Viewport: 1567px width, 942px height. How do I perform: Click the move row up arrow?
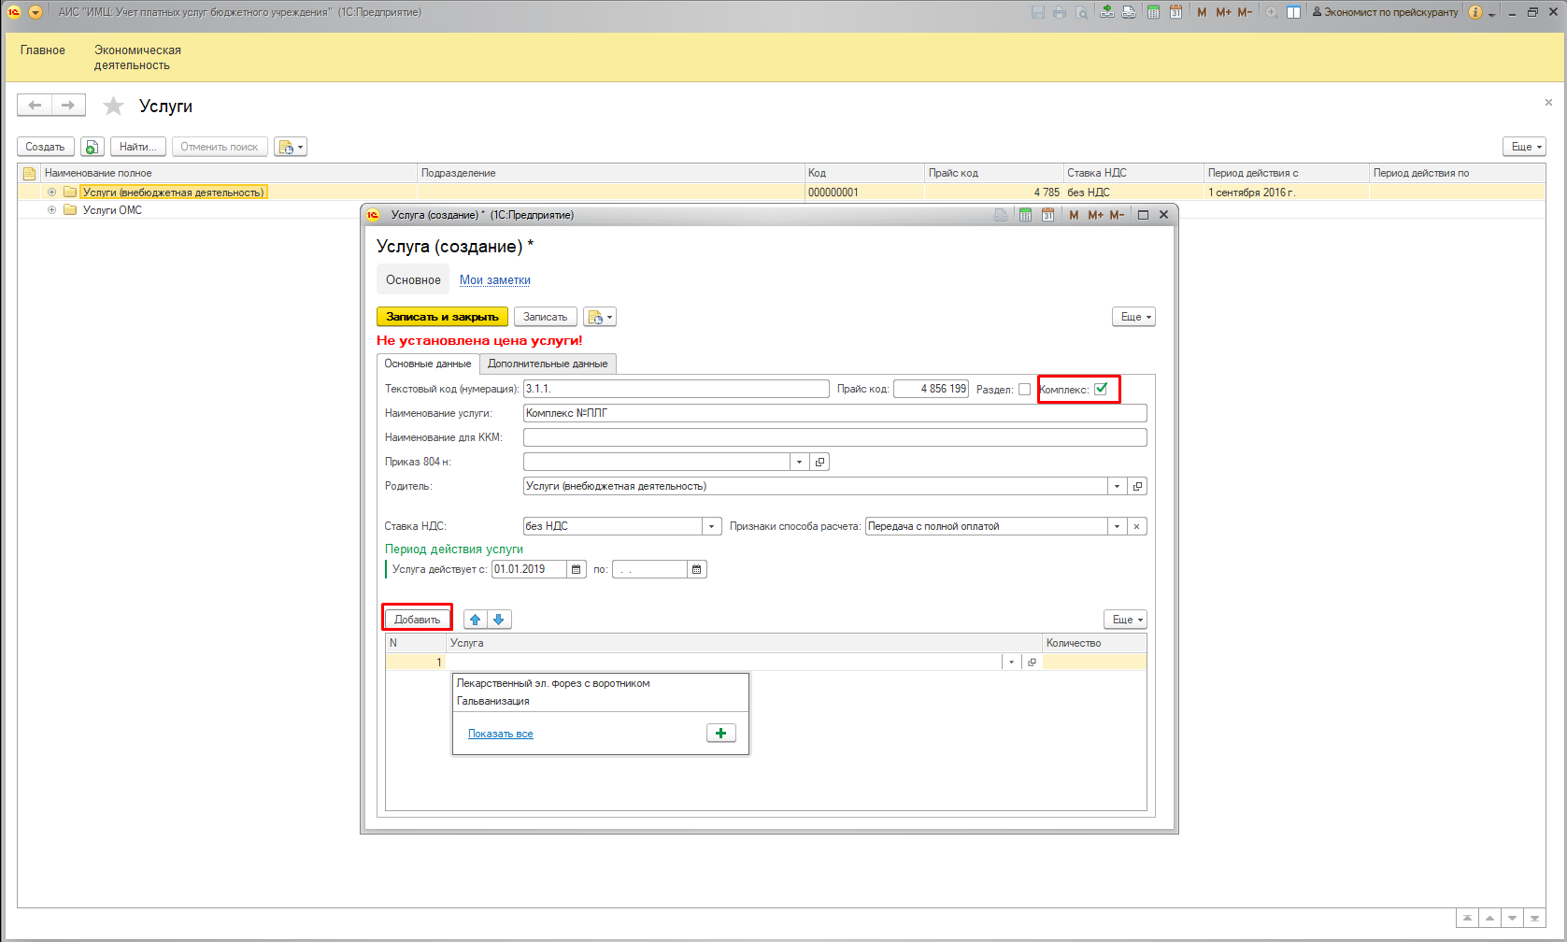click(476, 620)
